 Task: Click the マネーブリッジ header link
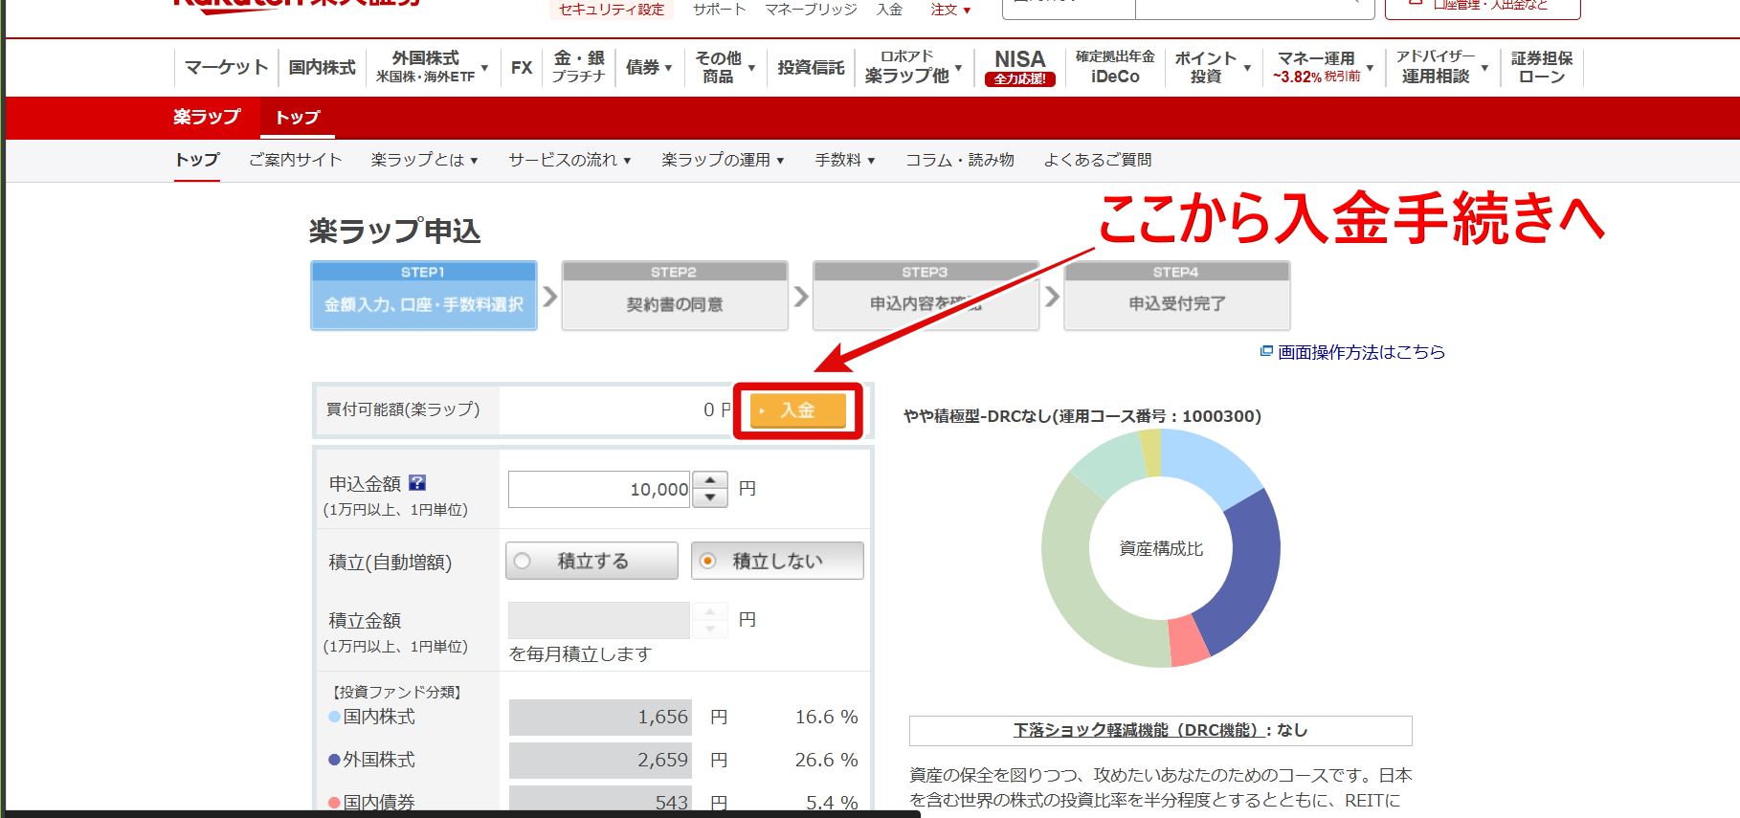pyautogui.click(x=812, y=9)
